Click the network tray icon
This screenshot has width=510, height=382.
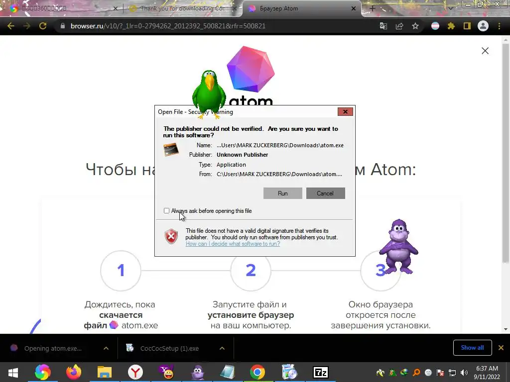pyautogui.click(x=452, y=373)
